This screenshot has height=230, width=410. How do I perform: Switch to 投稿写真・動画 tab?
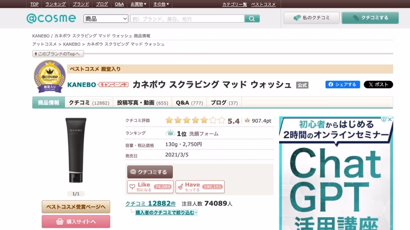click(x=142, y=103)
